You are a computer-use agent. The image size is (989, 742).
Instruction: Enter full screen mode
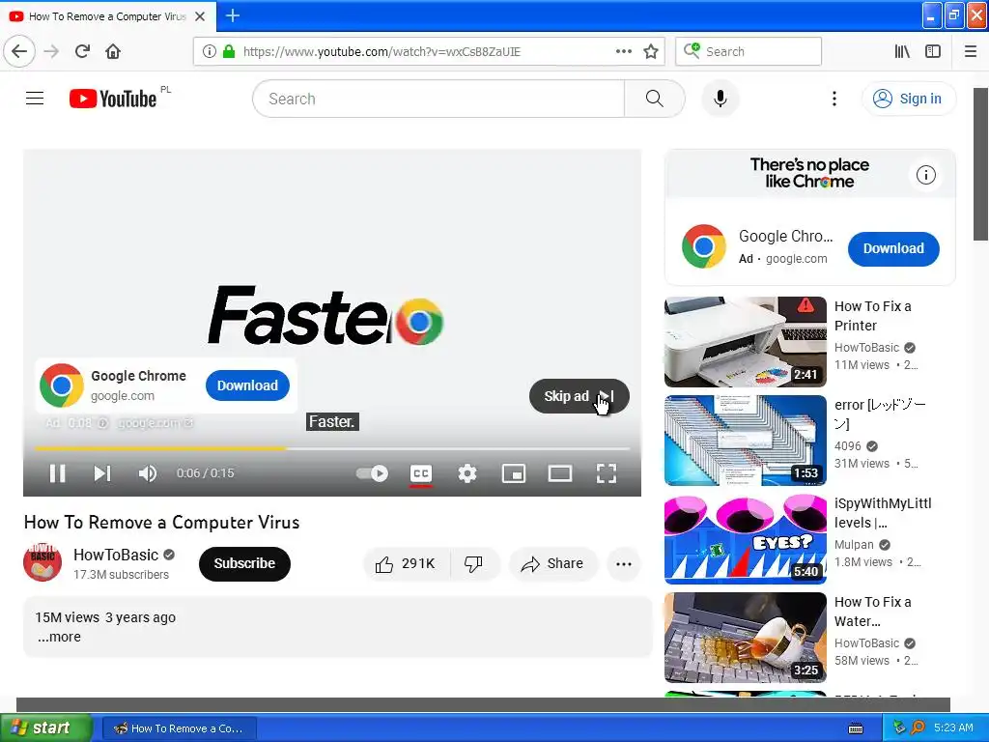[607, 473]
